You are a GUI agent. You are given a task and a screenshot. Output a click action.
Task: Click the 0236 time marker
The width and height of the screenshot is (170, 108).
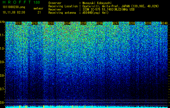pos(99,23)
